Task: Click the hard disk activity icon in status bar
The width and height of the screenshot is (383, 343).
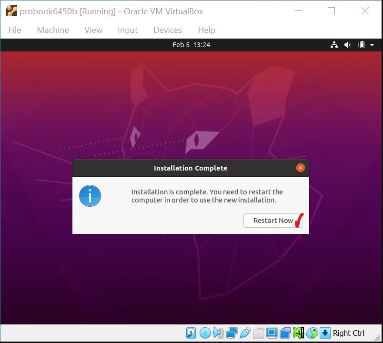Action: 191,333
